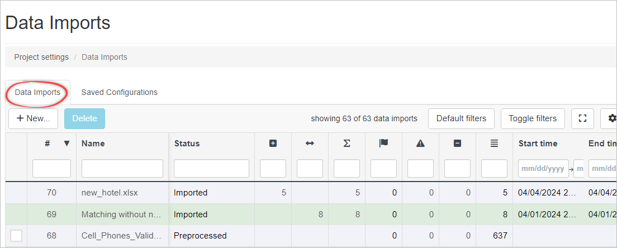
Task: Switch to Saved Configurations tab
Action: (119, 92)
